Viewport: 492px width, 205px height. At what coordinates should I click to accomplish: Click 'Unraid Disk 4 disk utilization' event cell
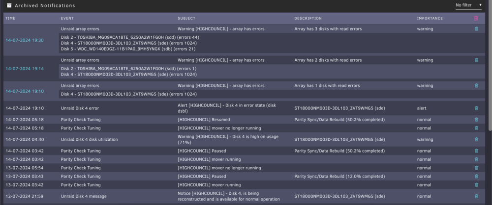(90, 140)
